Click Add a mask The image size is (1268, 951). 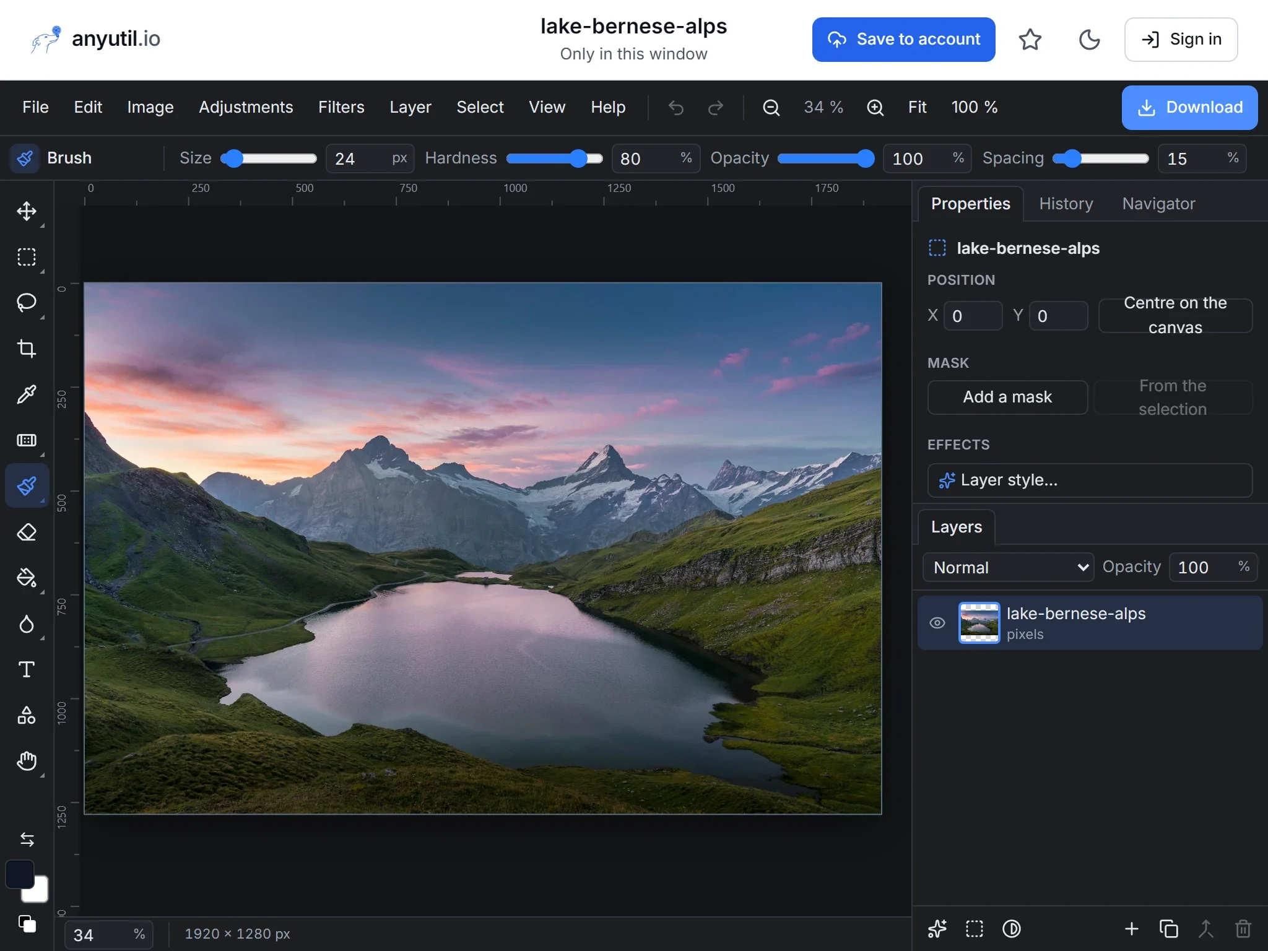1007,397
